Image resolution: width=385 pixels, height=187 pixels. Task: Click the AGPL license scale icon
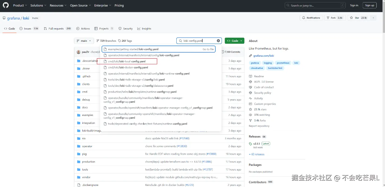251,82
